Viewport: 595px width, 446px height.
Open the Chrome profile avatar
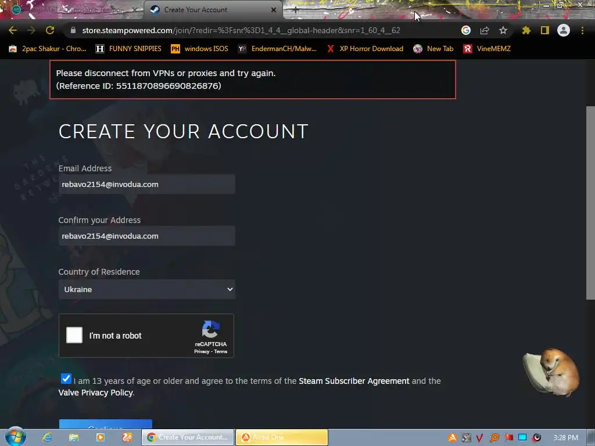coord(564,30)
